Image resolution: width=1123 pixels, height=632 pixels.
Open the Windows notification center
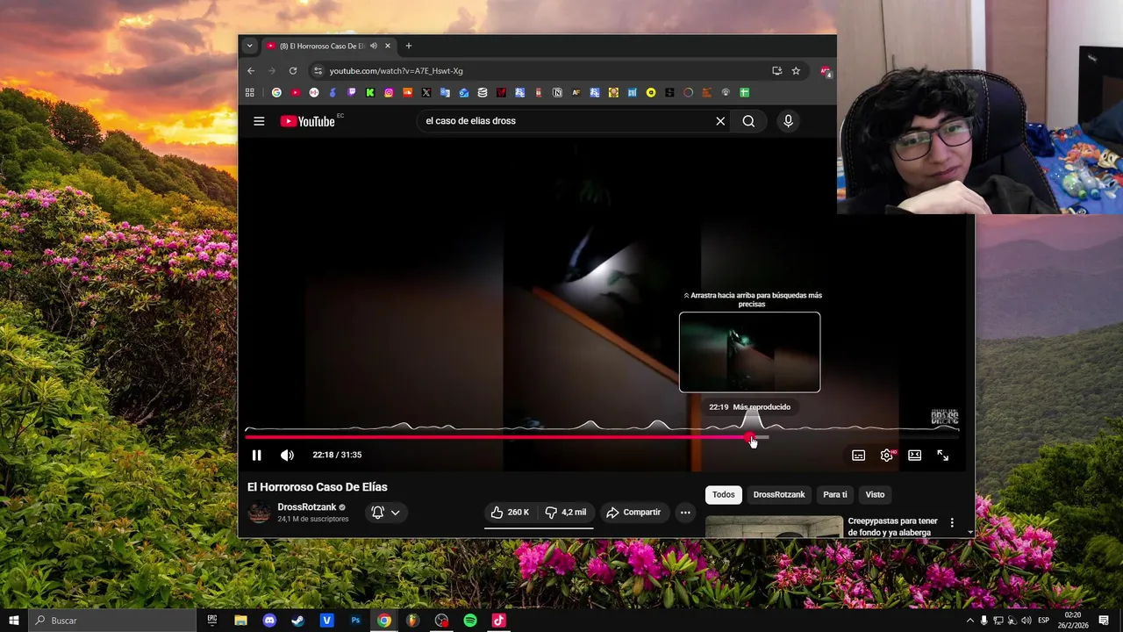point(1104,621)
